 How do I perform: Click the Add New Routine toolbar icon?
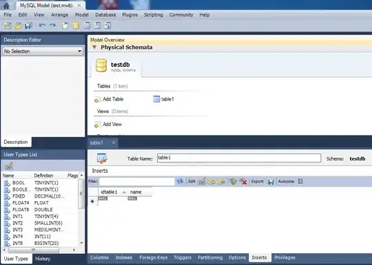108,25
